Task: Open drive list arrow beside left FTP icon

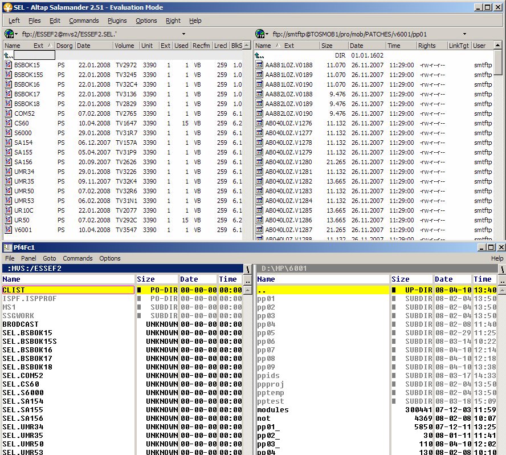Action: (x=16, y=34)
